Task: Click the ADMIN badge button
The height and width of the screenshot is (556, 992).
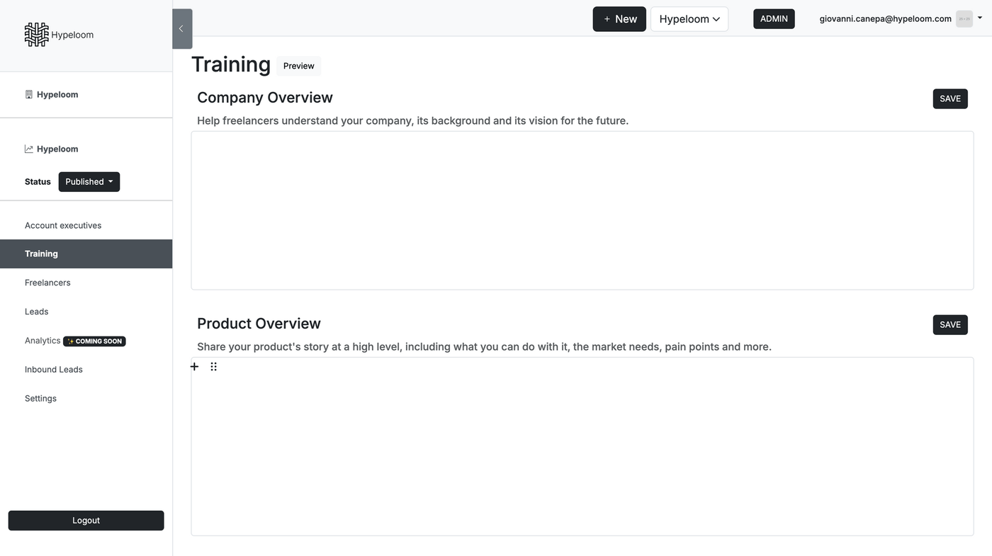Action: coord(774,19)
